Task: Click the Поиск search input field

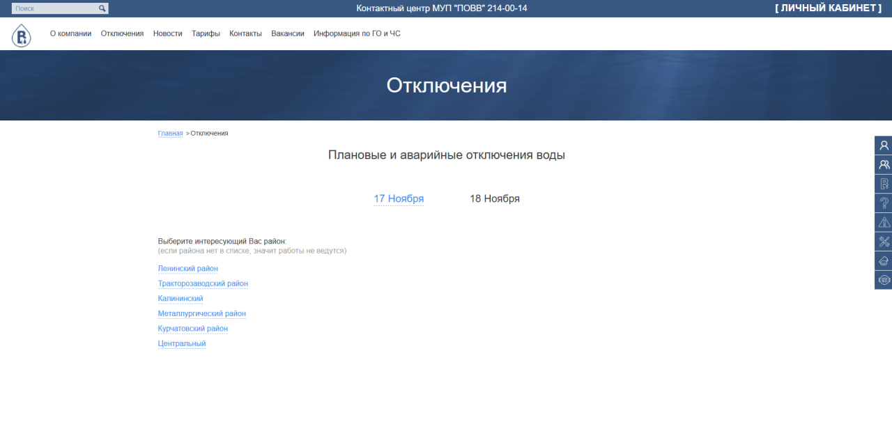Action: point(54,8)
